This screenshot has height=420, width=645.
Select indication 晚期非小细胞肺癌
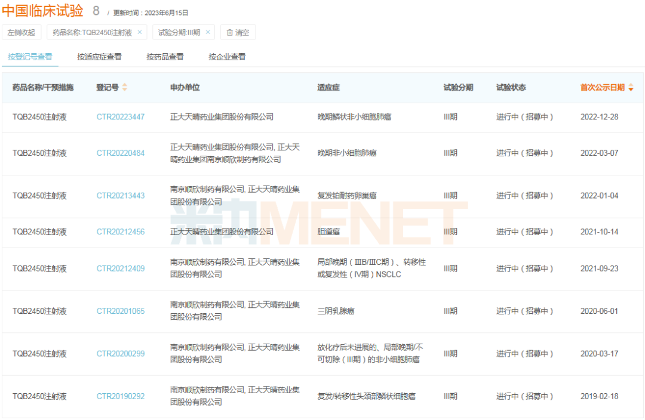(347, 153)
